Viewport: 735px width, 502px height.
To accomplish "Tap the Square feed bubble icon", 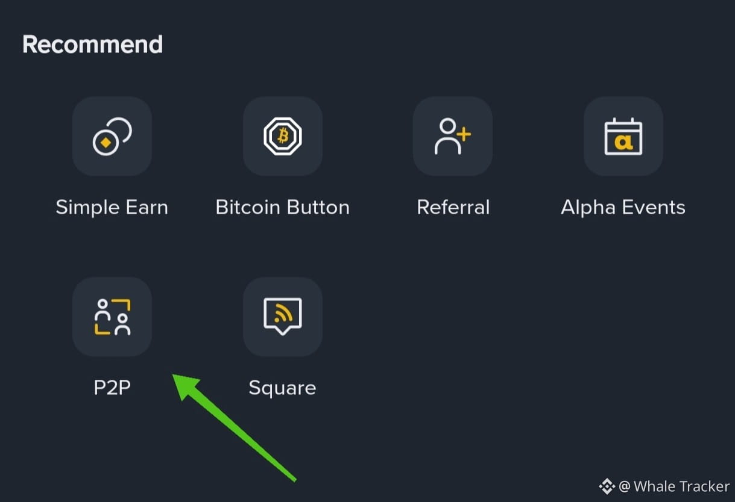I will tap(282, 317).
